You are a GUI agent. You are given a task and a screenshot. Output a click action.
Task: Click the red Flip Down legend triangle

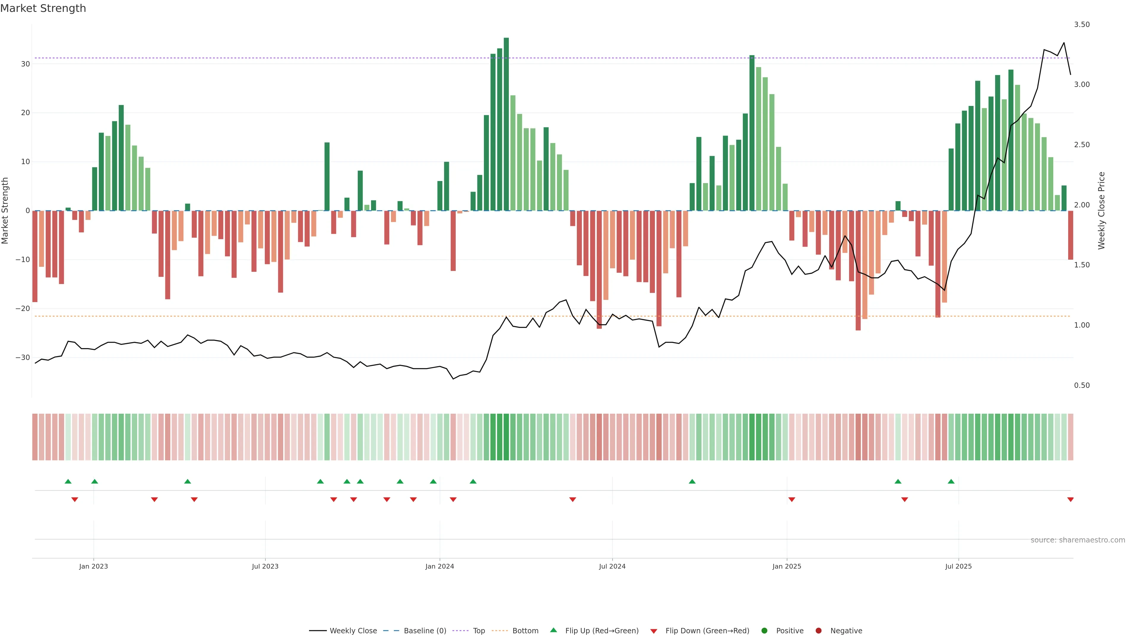point(654,631)
